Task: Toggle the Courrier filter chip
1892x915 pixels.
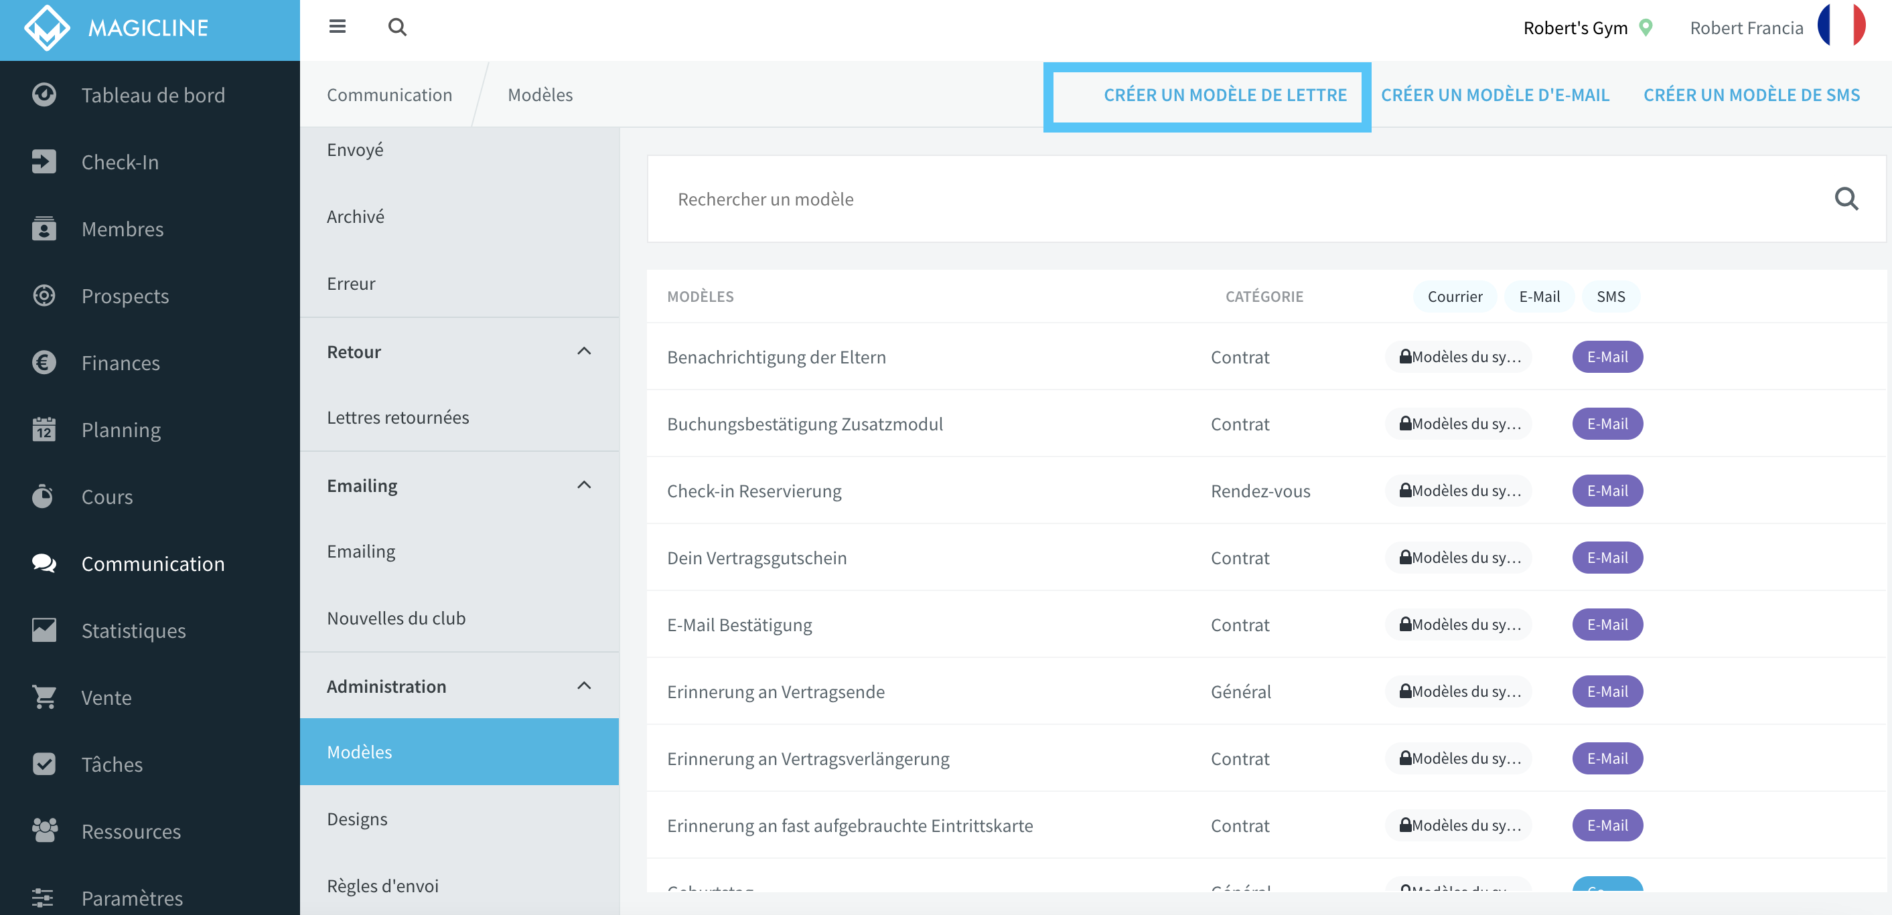Action: point(1454,297)
